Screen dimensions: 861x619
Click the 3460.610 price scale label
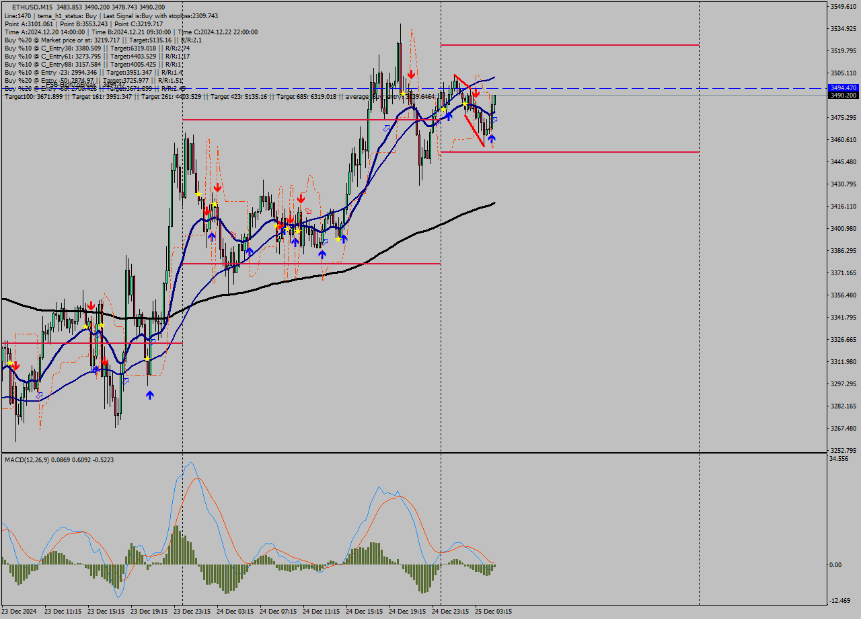pyautogui.click(x=843, y=140)
